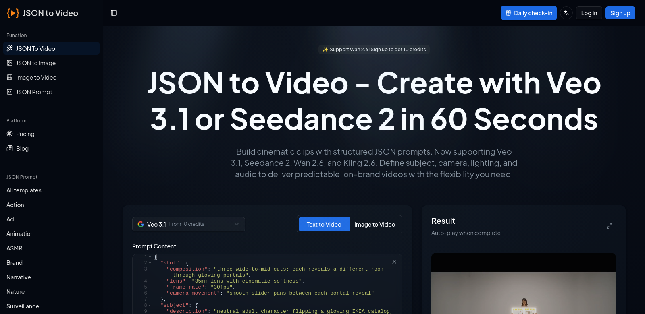645x314 pixels.
Task: Click the JSON to Video logo icon
Action: 13,13
